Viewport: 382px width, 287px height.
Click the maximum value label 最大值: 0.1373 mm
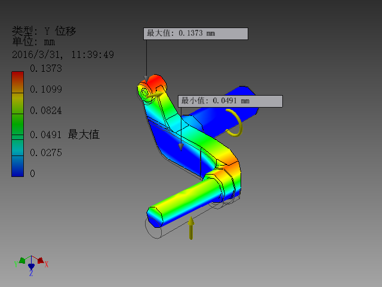tap(196, 33)
